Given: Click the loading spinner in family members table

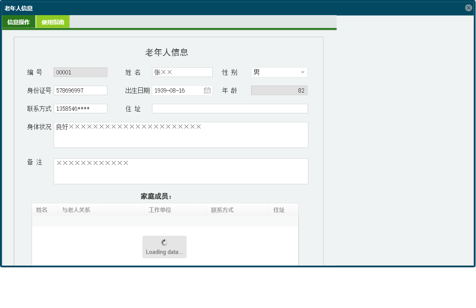Looking at the screenshot, I should click(165, 242).
